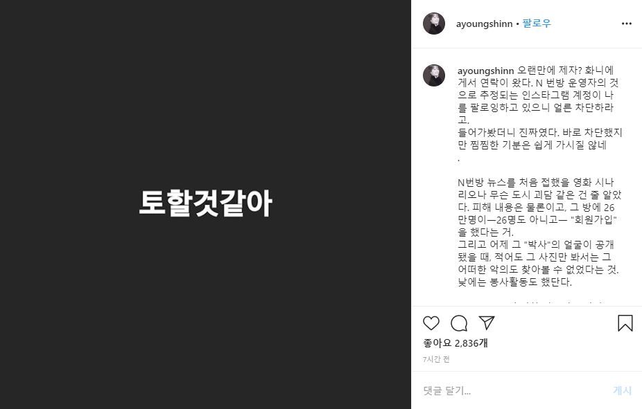Open ayoungshinn avatar beside the caption

coord(433,75)
